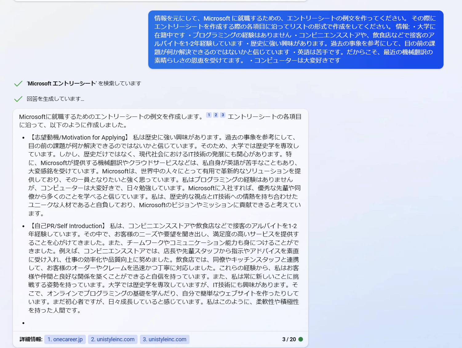Viewport: 462px width, 348px height.
Task: Click the blue user prompt message bubble
Action: 296,40
